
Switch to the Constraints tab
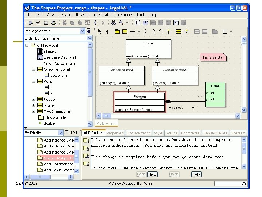[190, 133]
